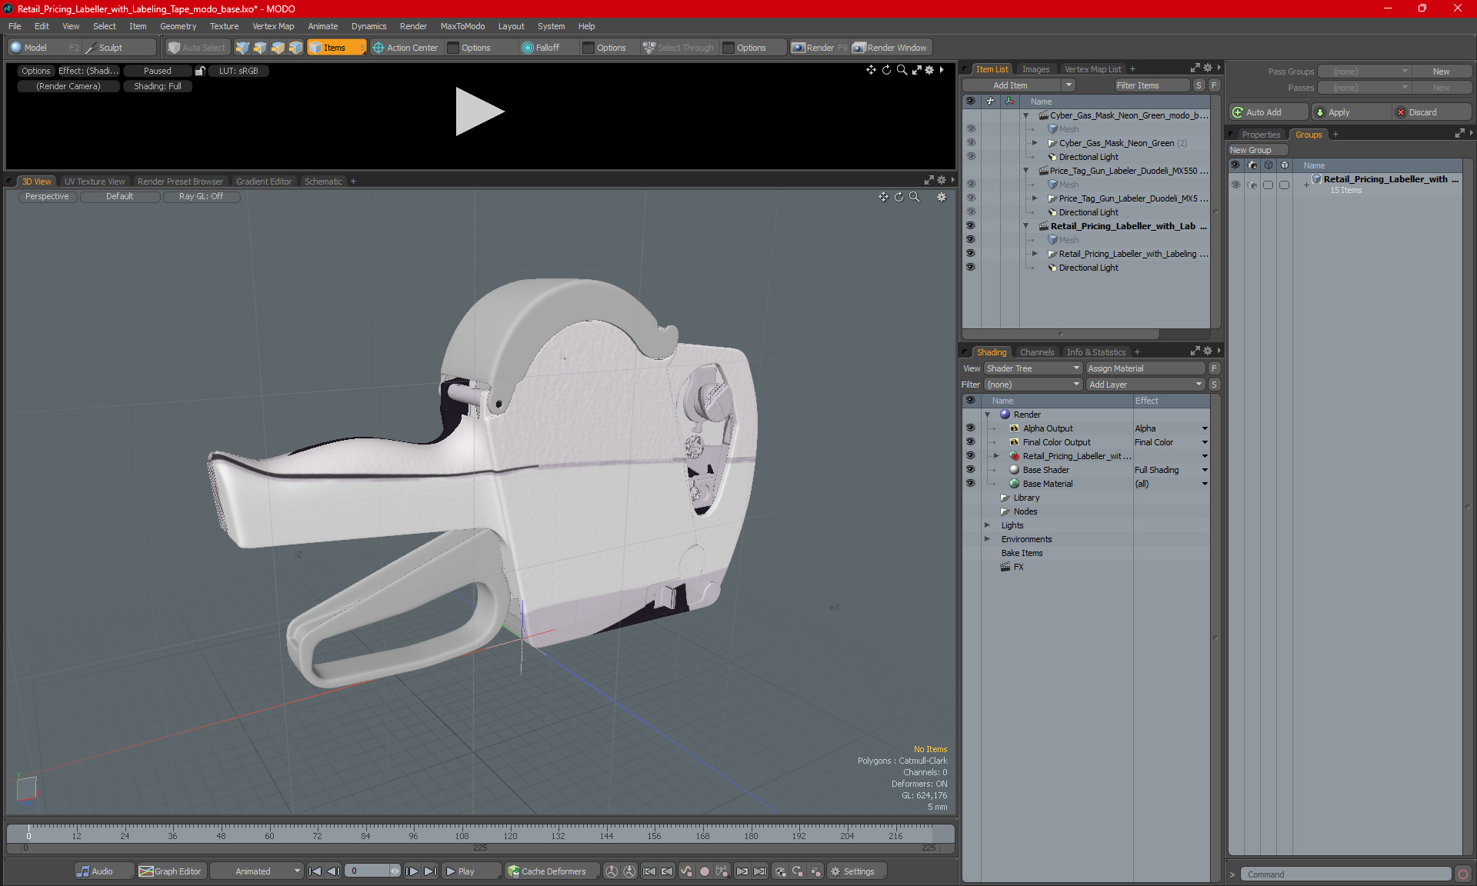Open the Render Window
The height and width of the screenshot is (886, 1477).
[x=891, y=48]
